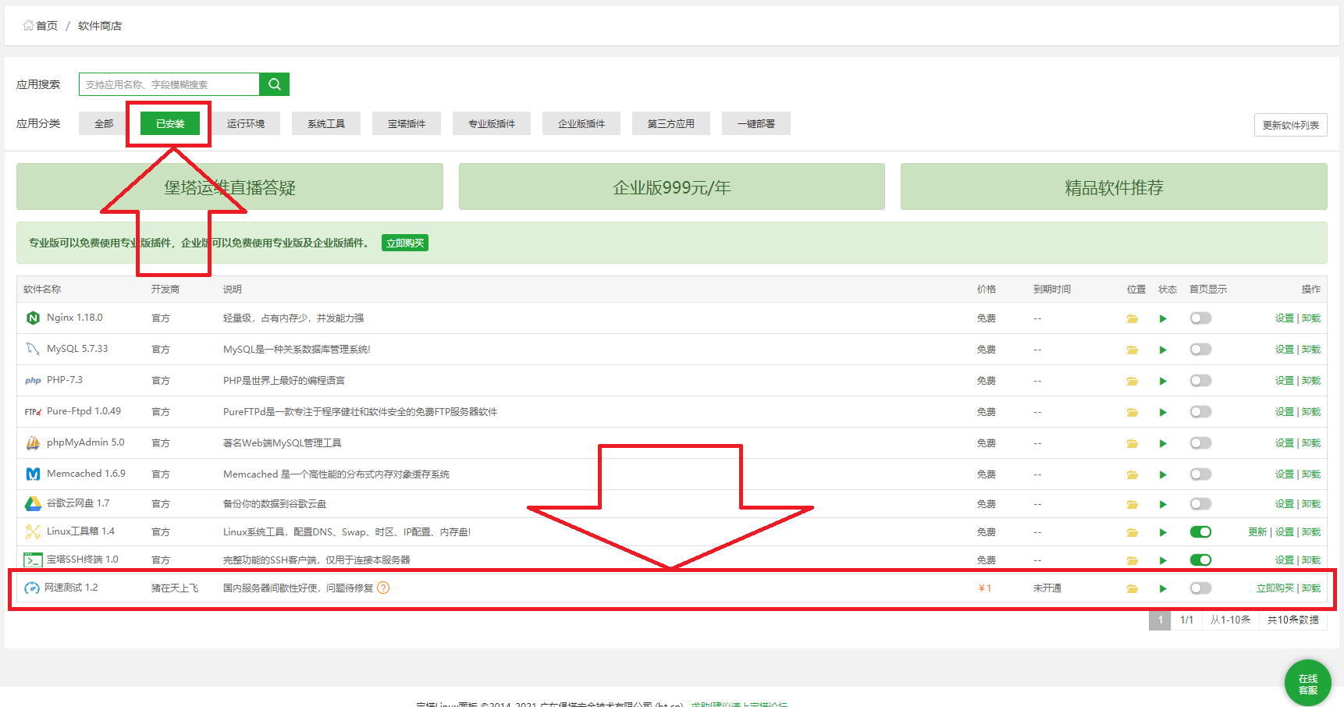Viewport: 1344px width, 707px height.
Task: Open the 网速测试 folder location icon
Action: (x=1132, y=588)
